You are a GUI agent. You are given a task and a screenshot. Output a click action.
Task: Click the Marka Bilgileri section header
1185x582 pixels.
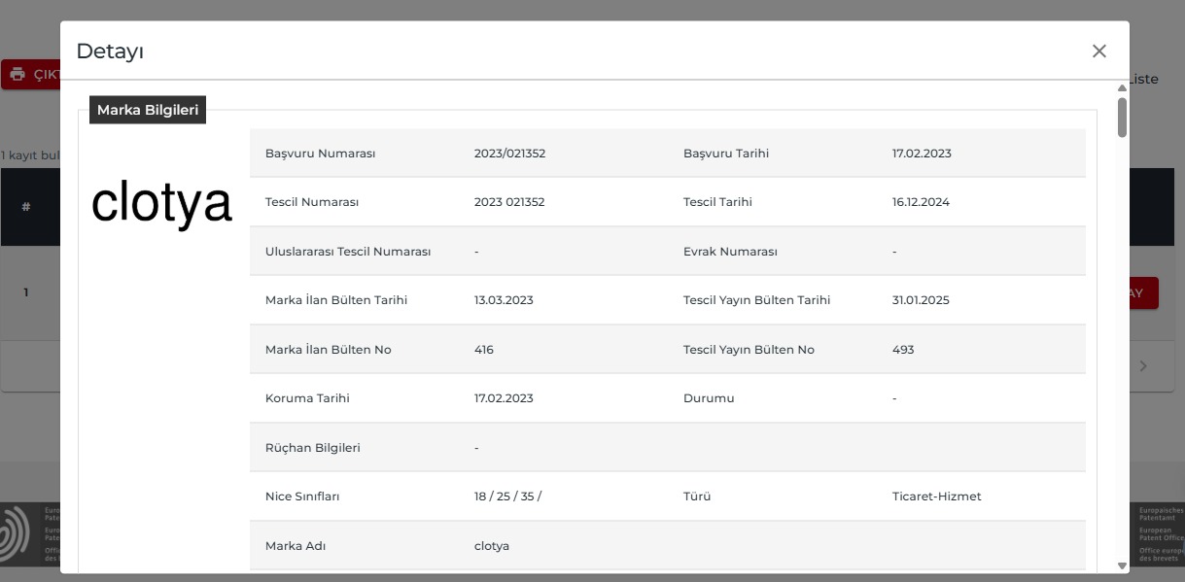(148, 110)
